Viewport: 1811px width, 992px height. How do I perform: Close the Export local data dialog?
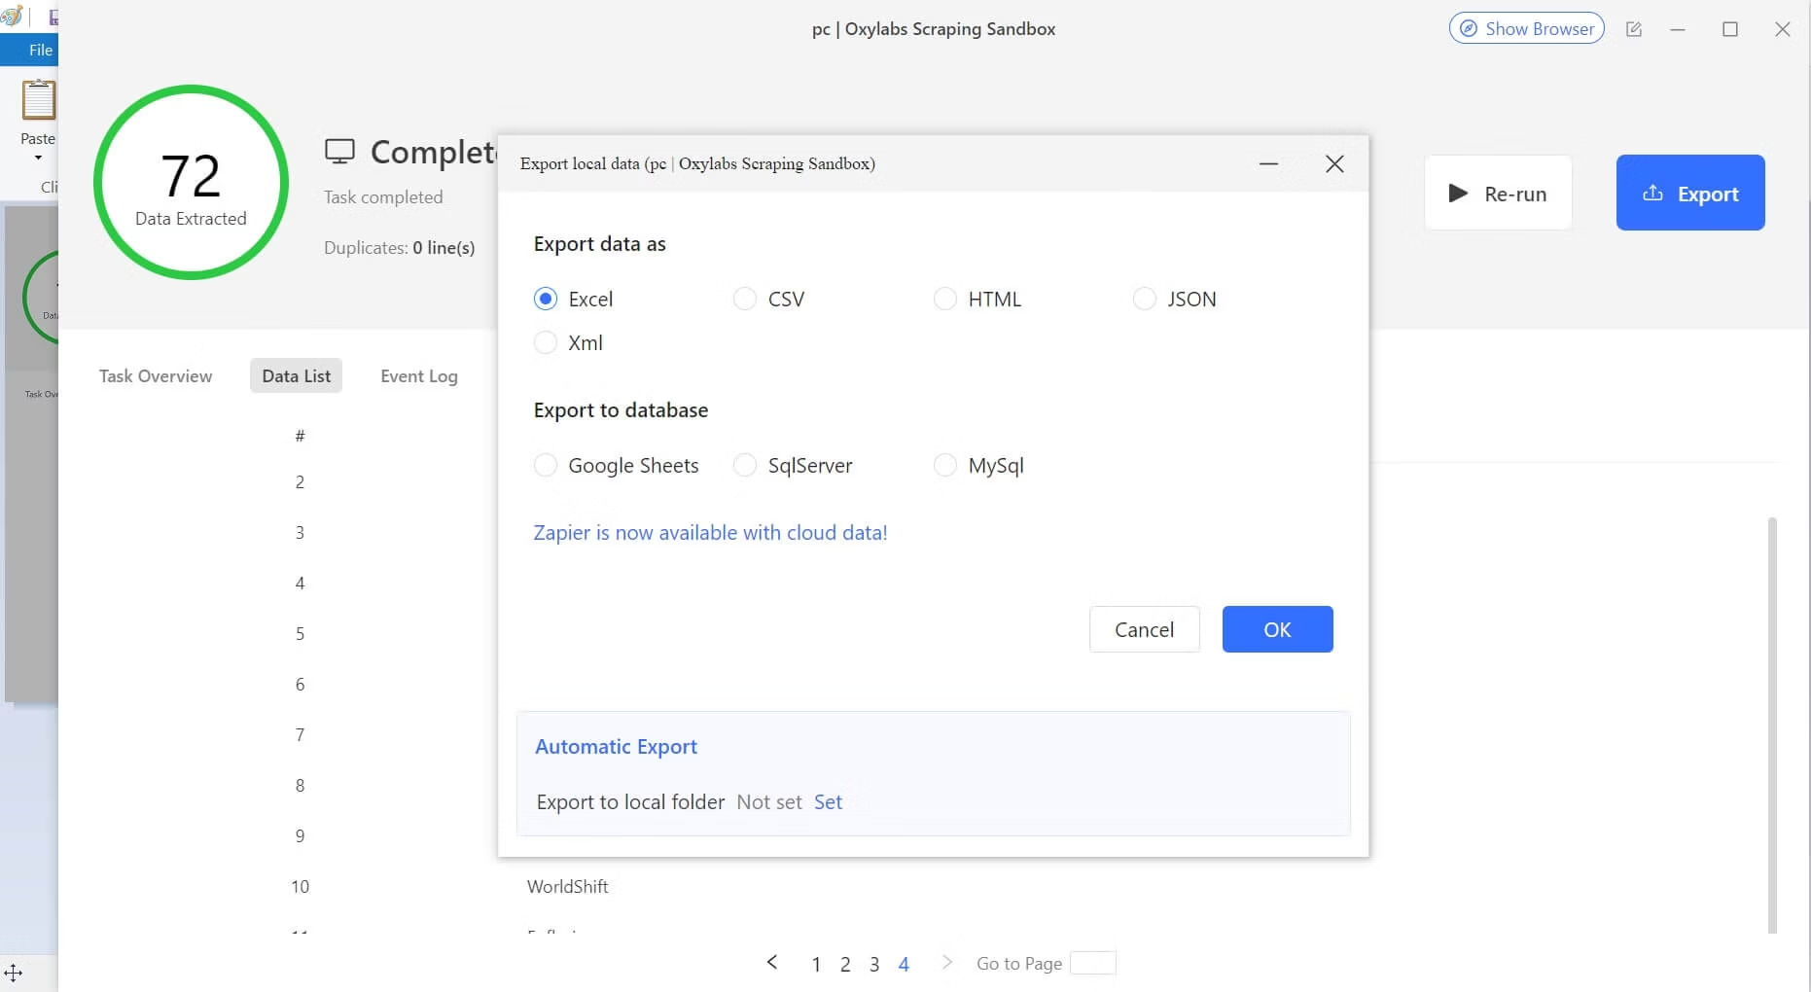click(x=1334, y=164)
